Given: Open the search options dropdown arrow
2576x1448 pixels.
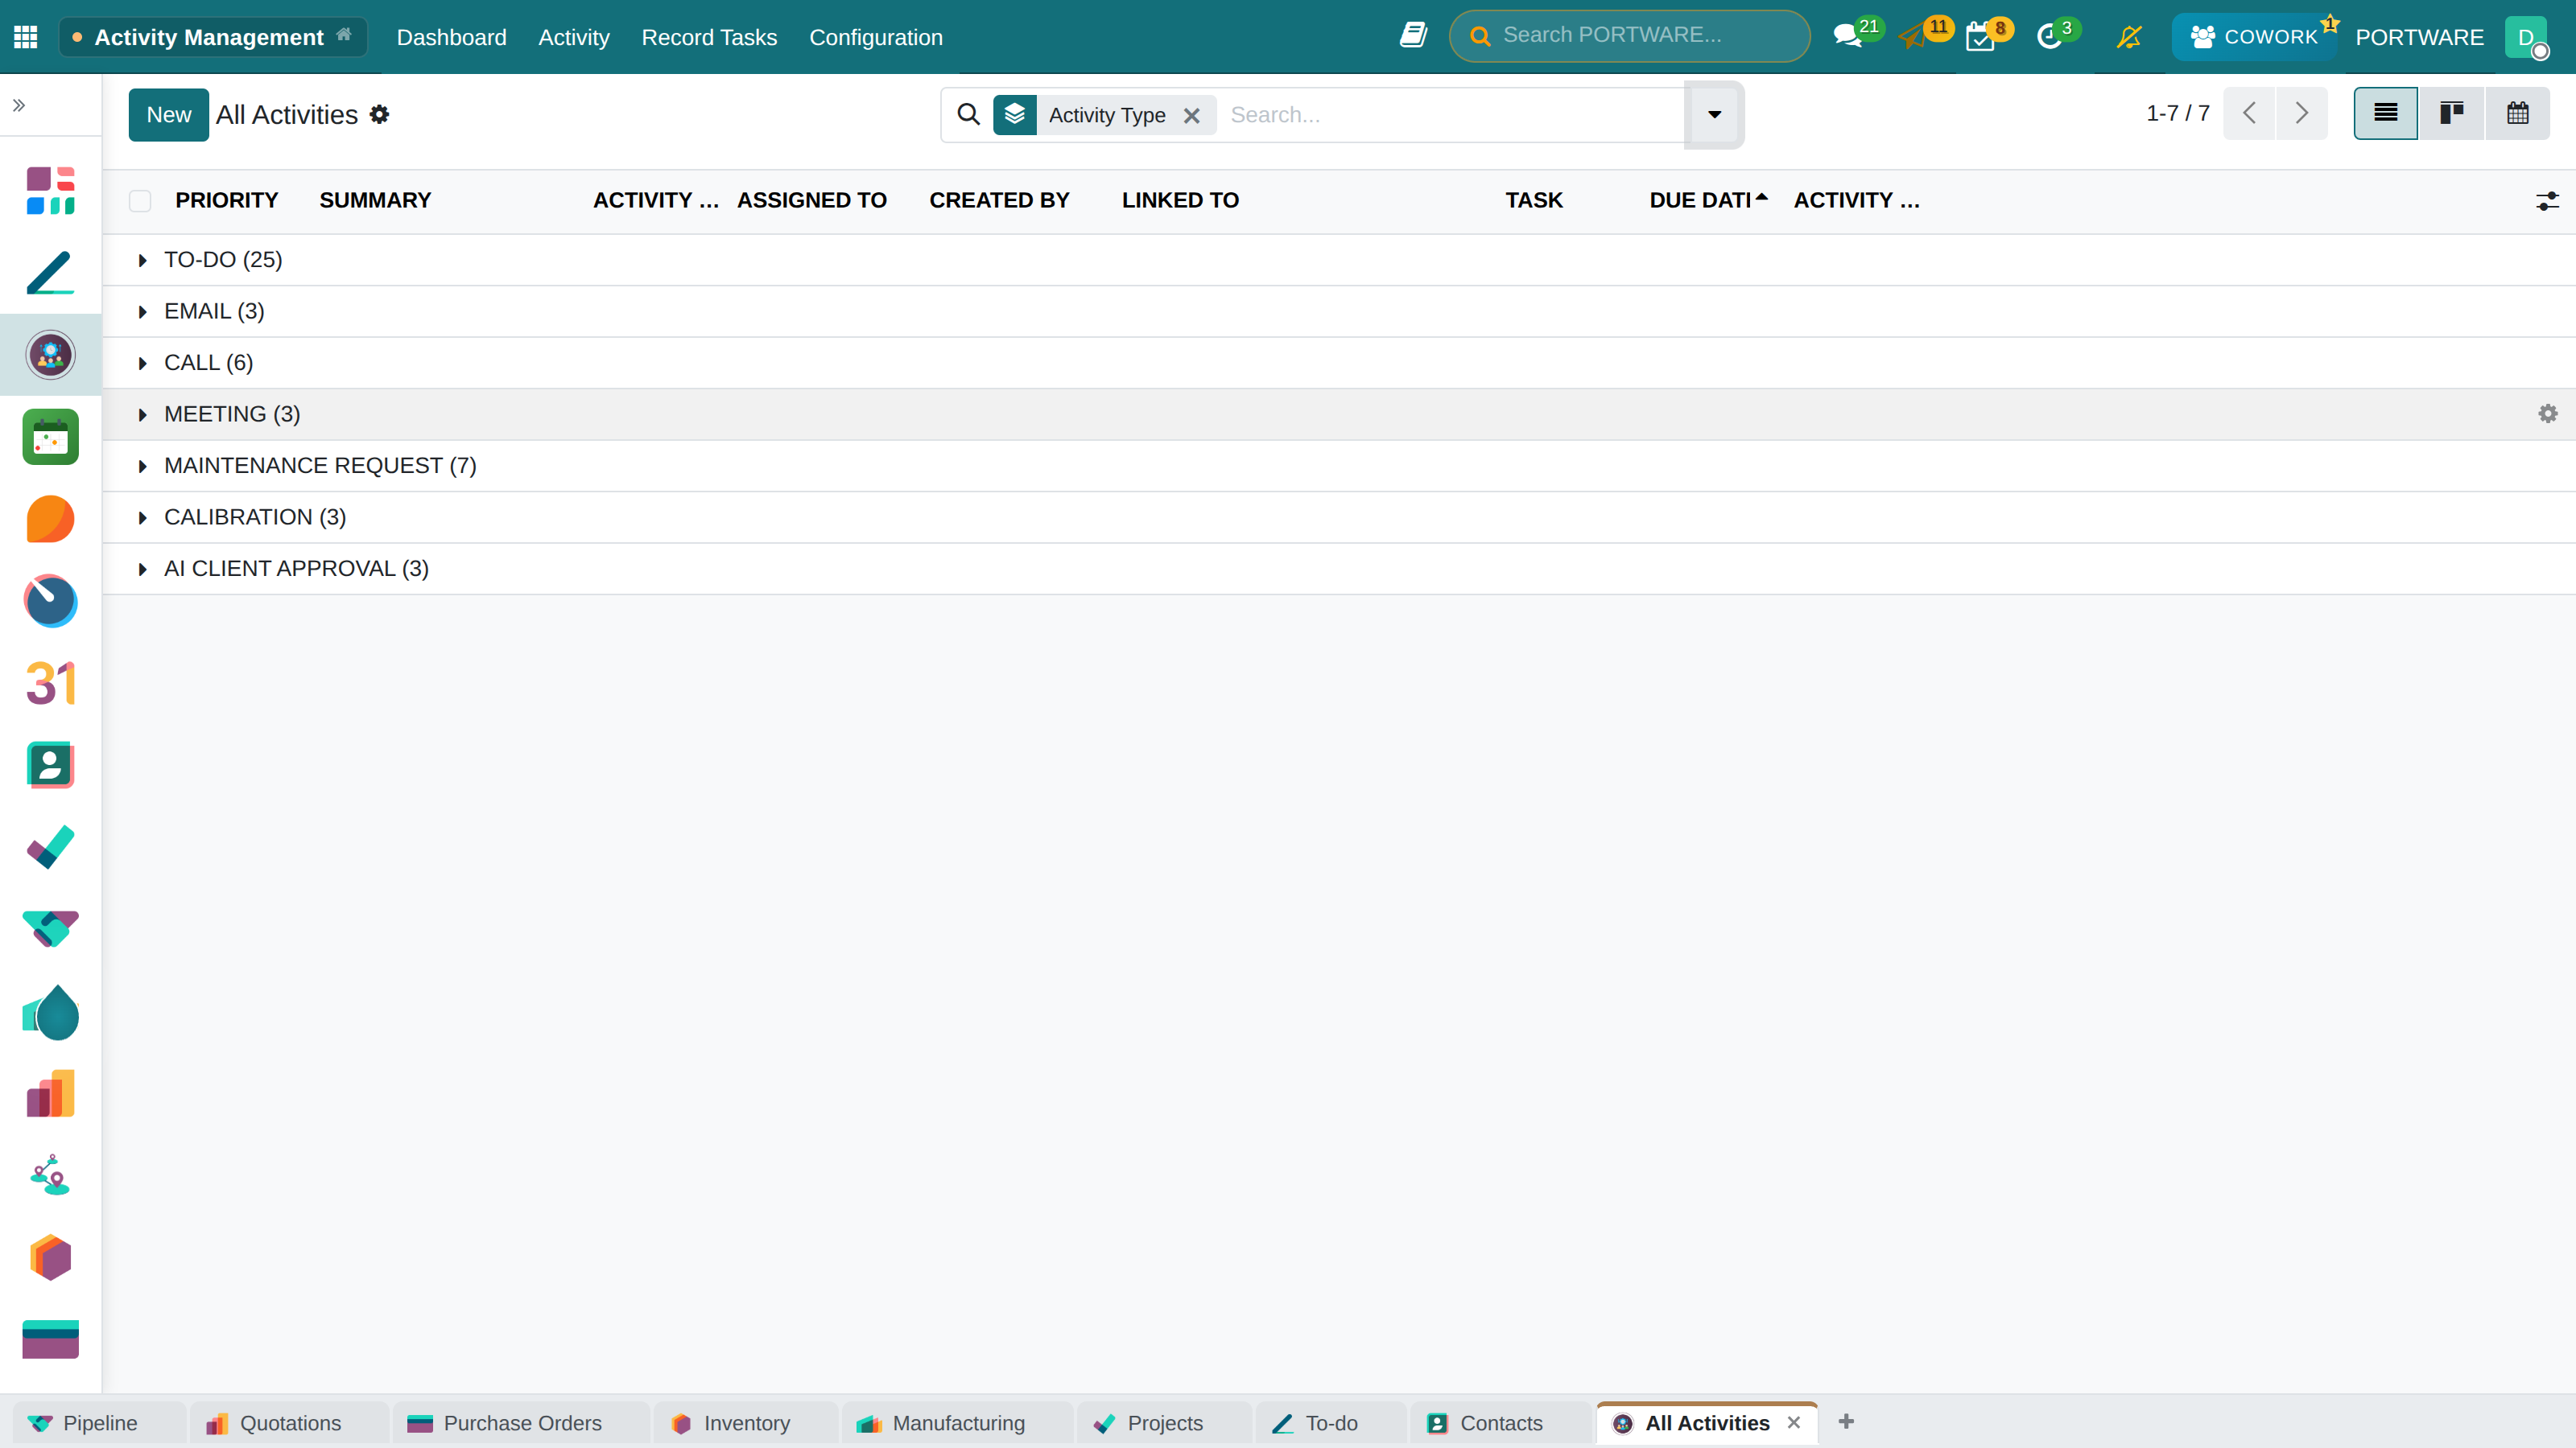Looking at the screenshot, I should [1714, 115].
